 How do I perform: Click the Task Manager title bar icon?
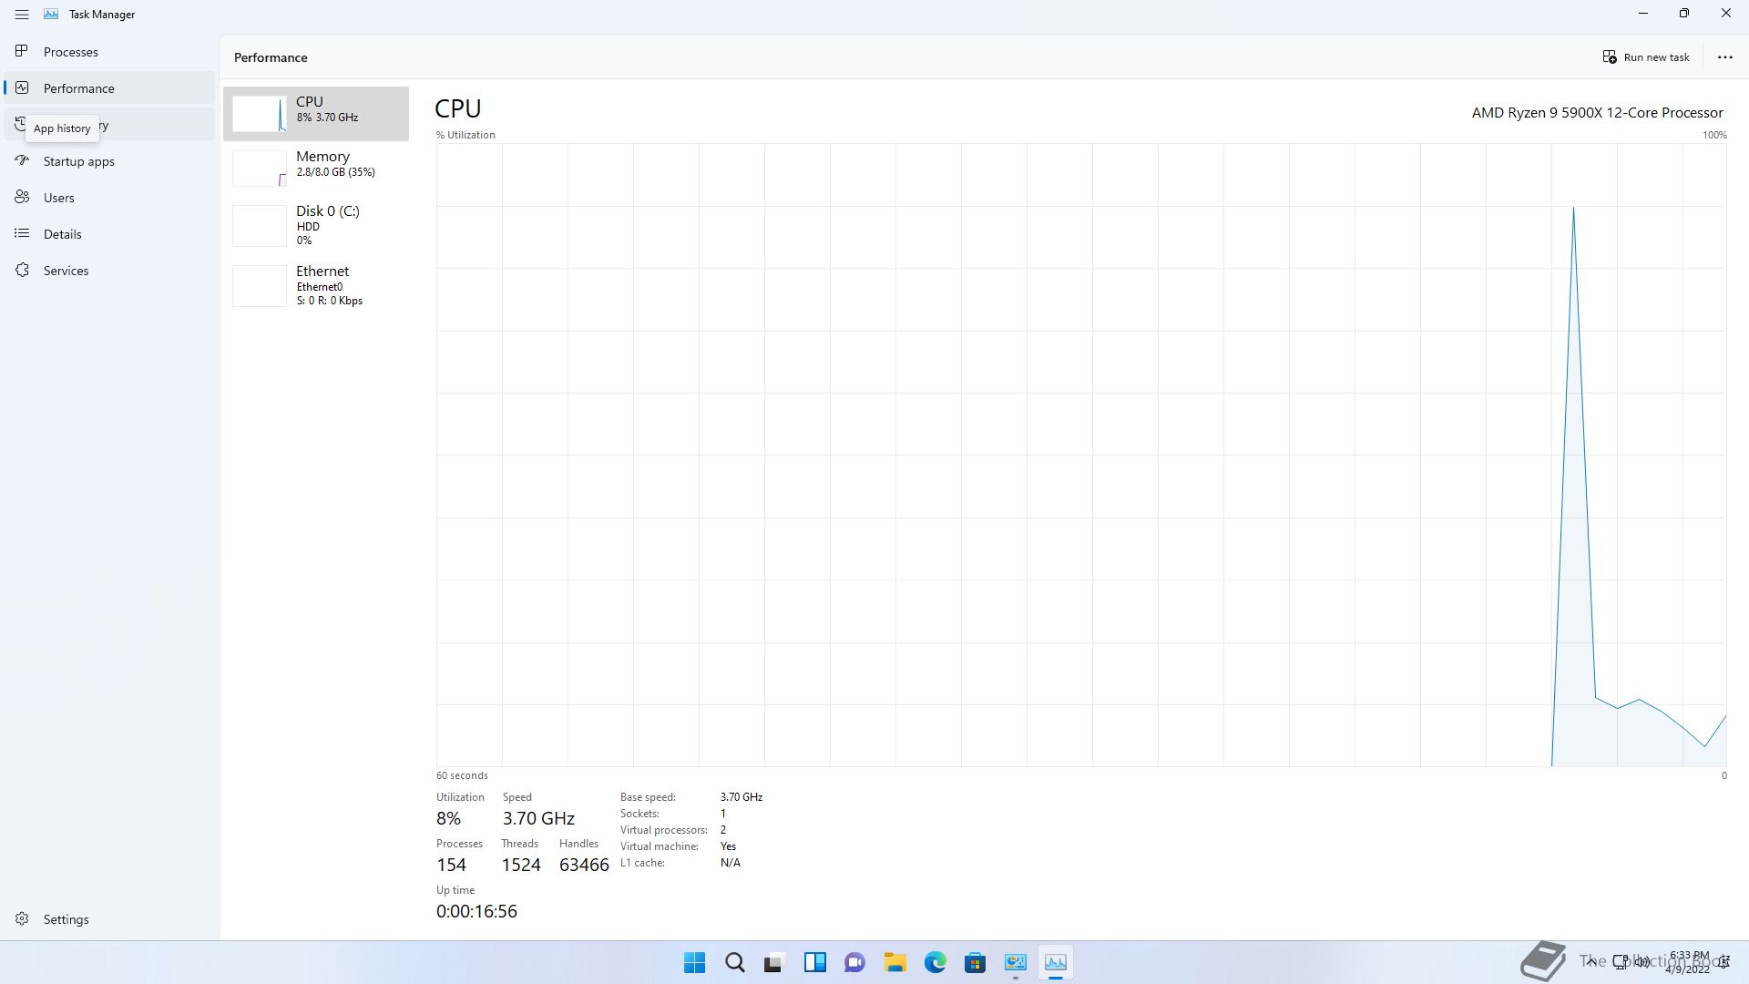[51, 15]
